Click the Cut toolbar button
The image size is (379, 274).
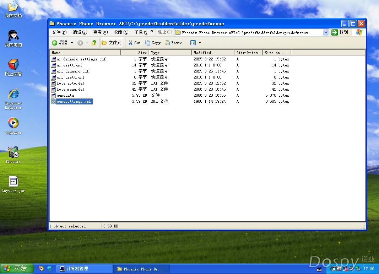(135, 43)
